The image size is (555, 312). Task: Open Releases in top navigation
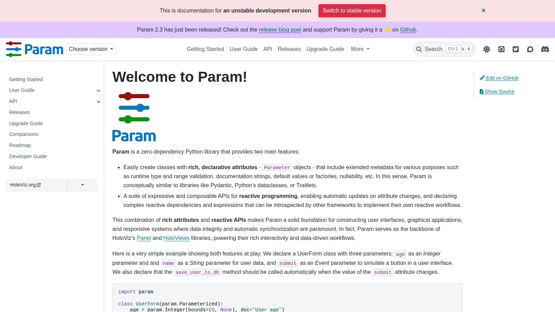pyautogui.click(x=289, y=49)
